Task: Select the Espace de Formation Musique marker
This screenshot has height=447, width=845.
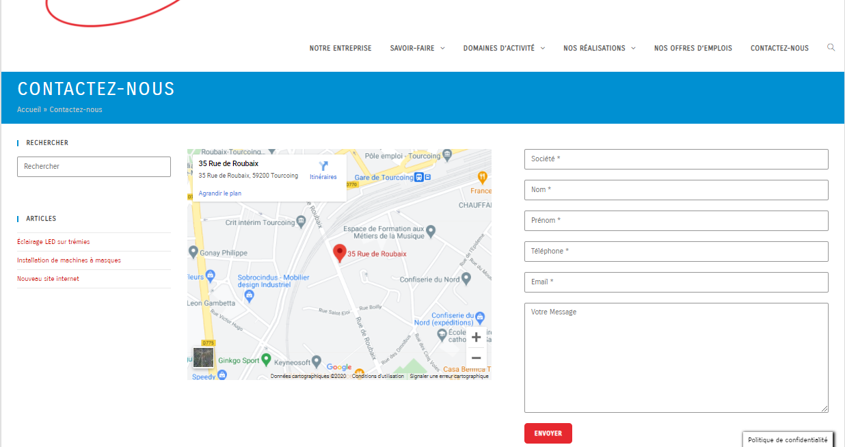Action: tap(431, 233)
